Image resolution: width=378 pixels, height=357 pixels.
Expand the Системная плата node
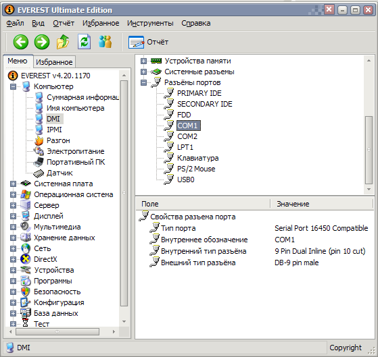coord(13,184)
